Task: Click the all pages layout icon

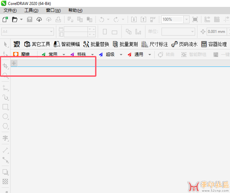Action: 129,32
